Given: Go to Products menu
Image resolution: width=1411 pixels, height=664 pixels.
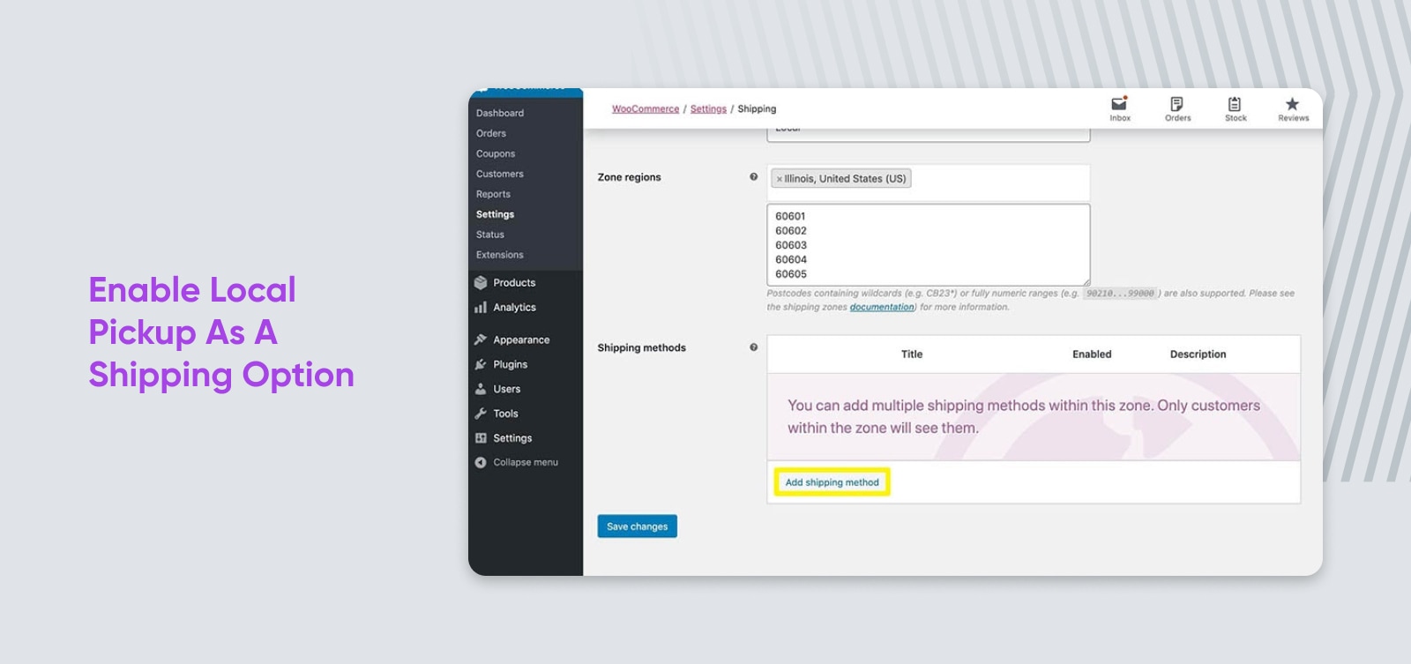Looking at the screenshot, I should [x=514, y=283].
